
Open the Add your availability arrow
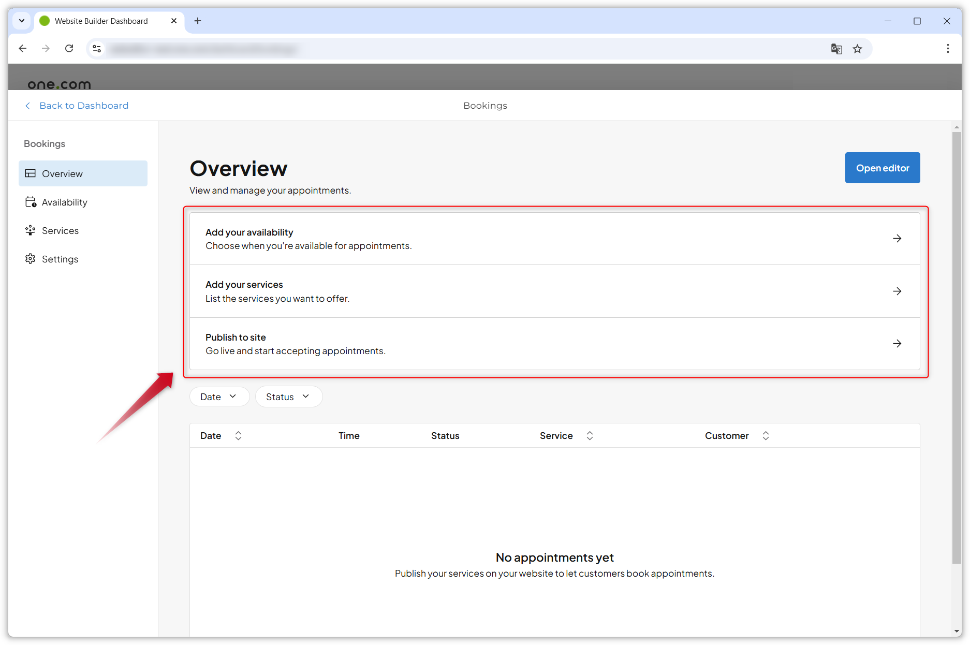click(897, 239)
